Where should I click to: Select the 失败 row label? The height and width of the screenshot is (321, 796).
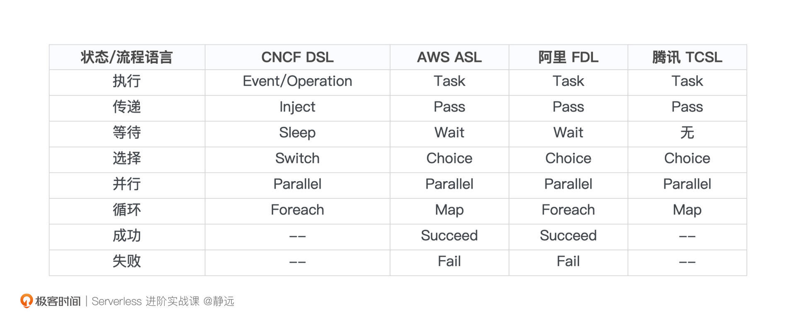click(x=127, y=261)
